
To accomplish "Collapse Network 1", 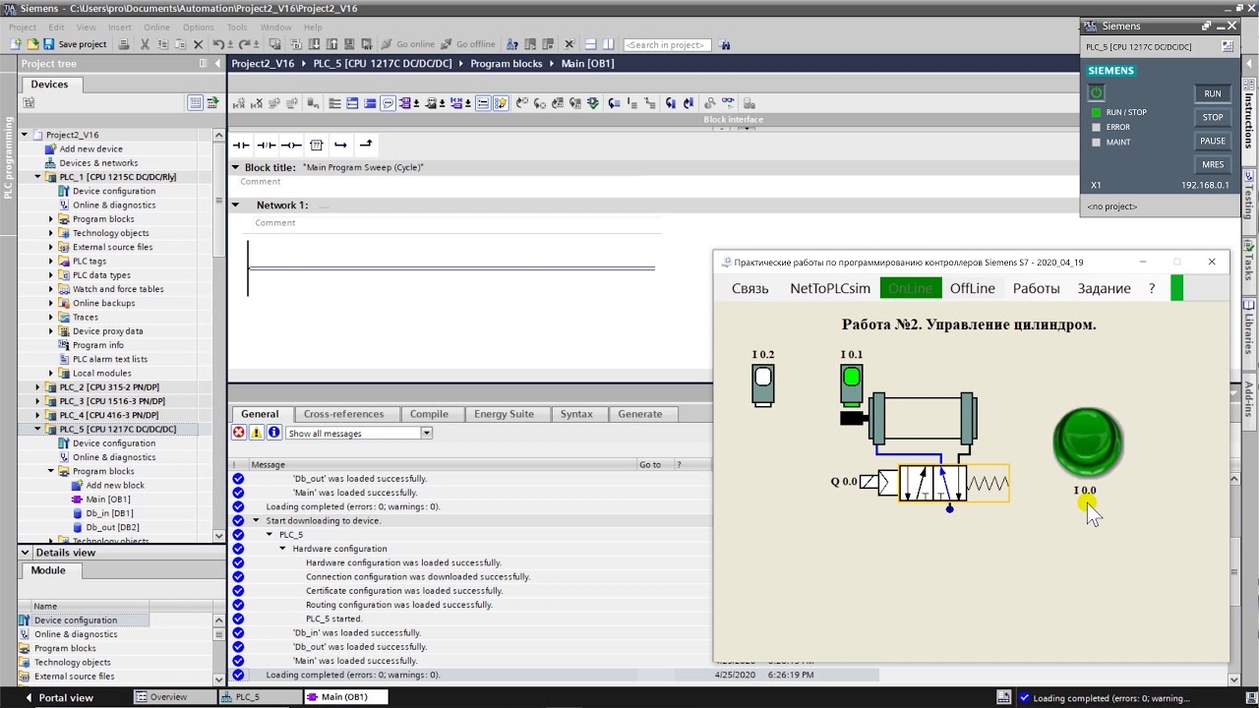I will pos(236,206).
